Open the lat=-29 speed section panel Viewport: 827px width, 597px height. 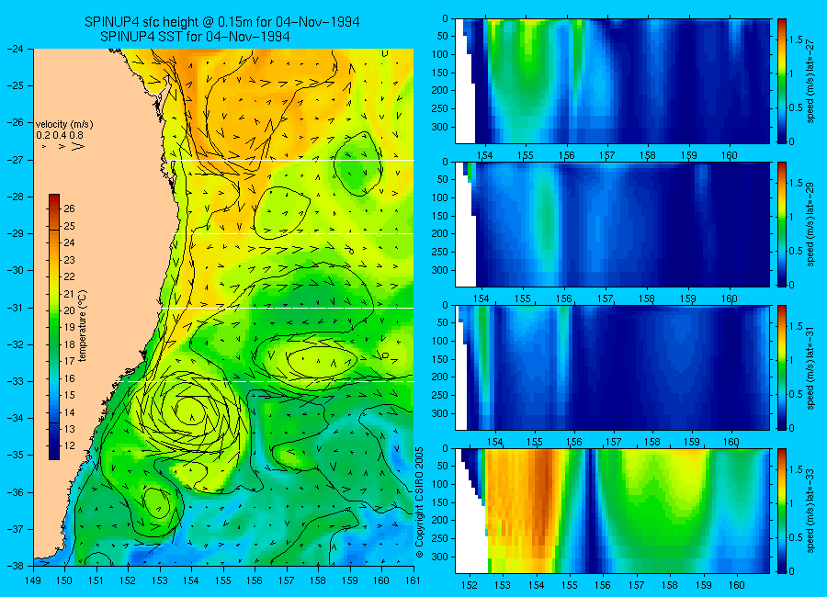612,224
